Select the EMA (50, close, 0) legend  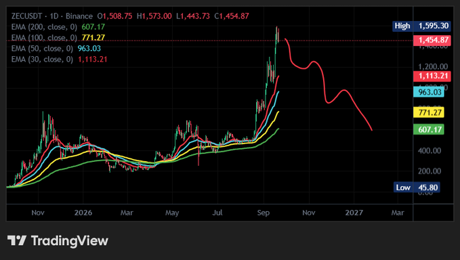42,49
